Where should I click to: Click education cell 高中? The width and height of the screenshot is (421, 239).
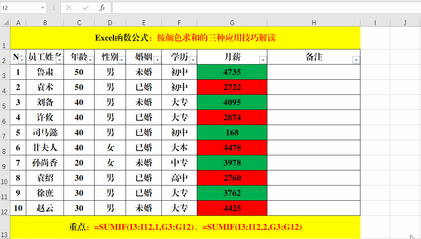(179, 178)
